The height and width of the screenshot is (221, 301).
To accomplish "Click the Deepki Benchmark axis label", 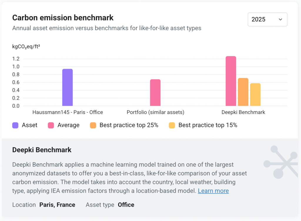I will 243,112.
